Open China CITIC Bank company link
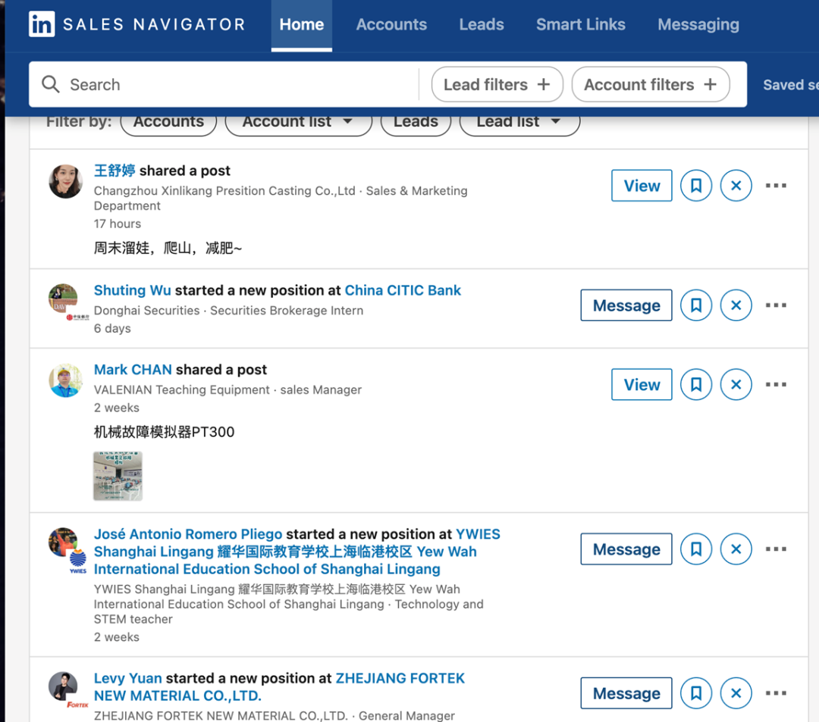Viewport: 819px width, 722px height. (x=403, y=290)
